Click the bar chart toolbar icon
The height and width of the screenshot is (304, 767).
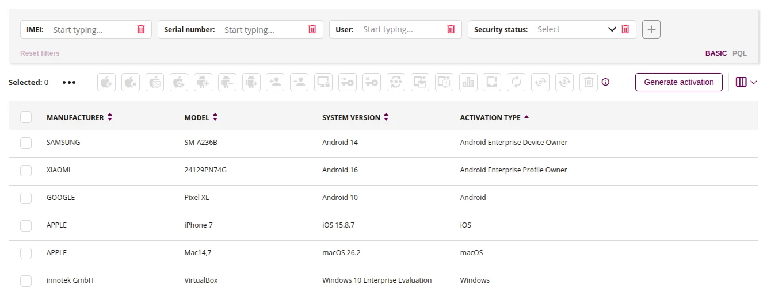[x=468, y=82]
